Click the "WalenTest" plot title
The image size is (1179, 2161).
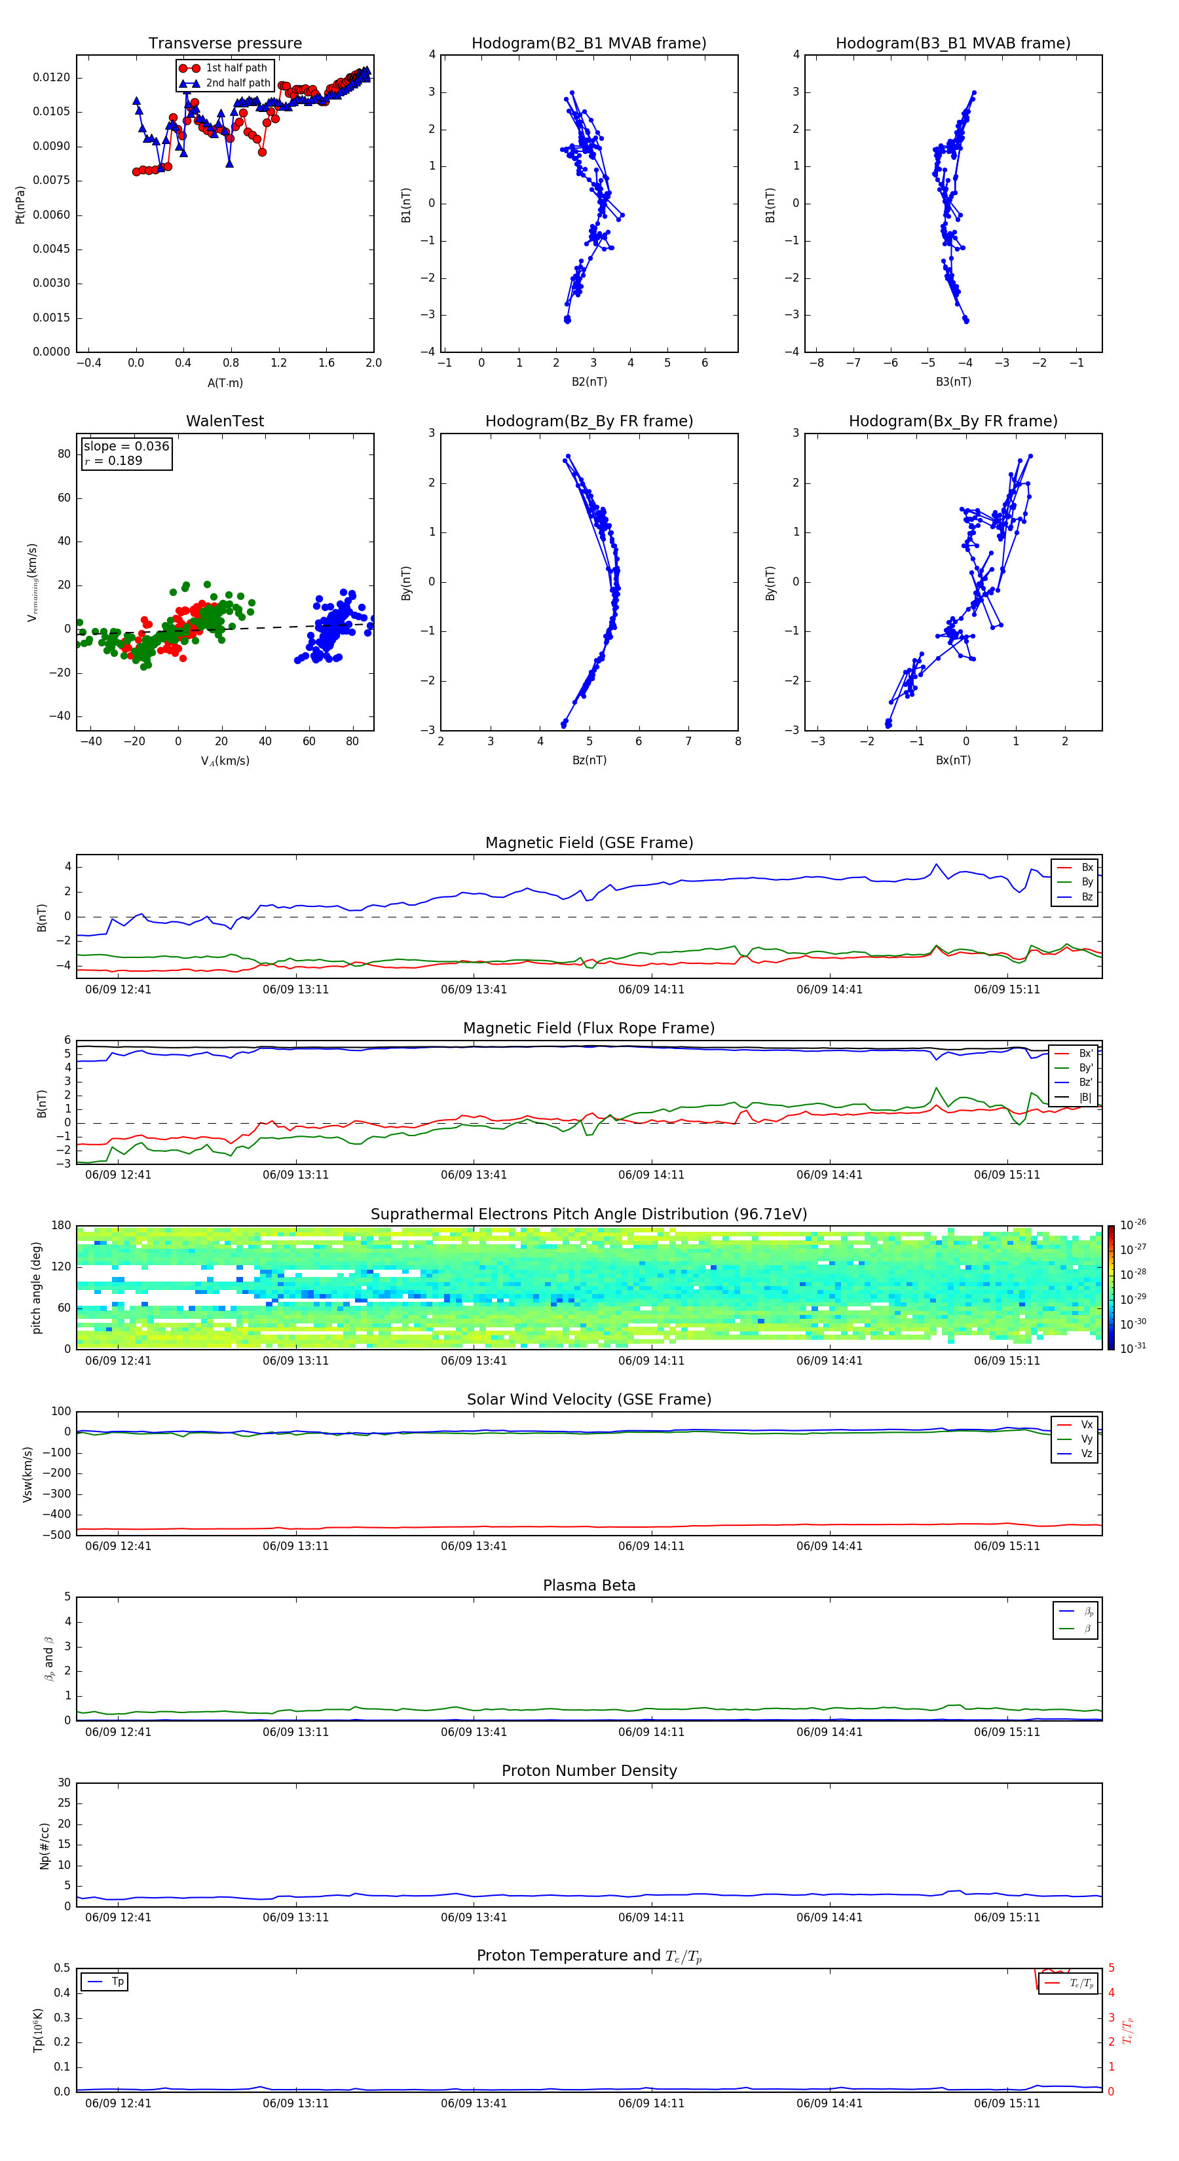point(225,421)
